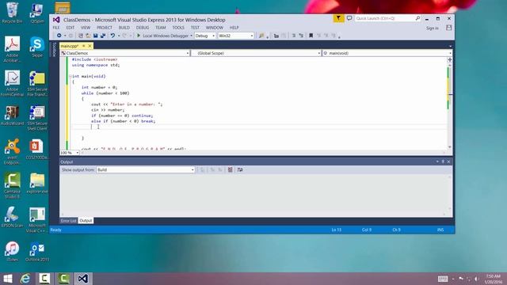Click the Uncomment selected lines icon
This screenshot has width=507, height=285.
(301, 36)
